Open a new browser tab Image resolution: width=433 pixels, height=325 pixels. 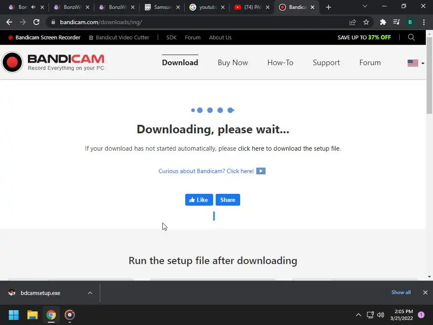coord(328,7)
